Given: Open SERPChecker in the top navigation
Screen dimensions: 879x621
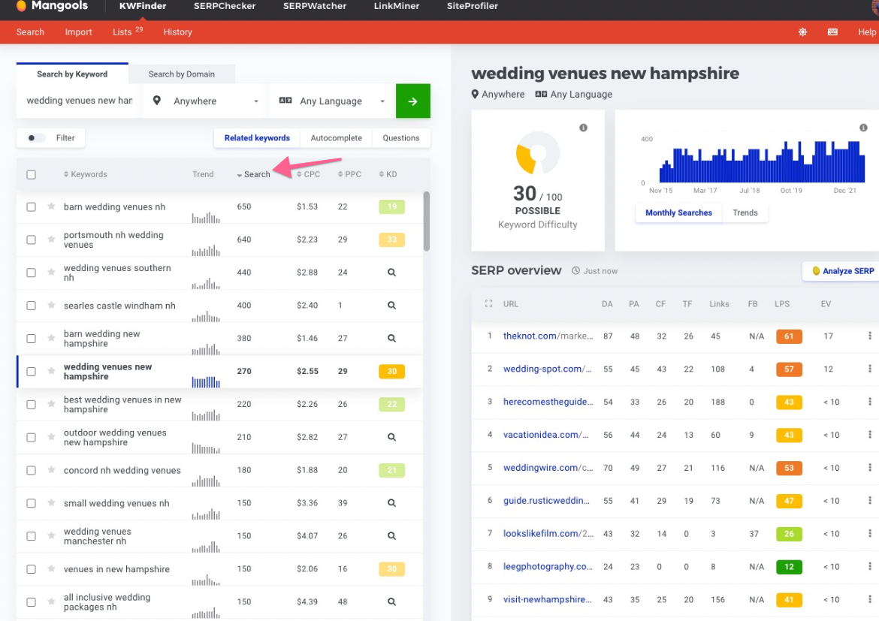Looking at the screenshot, I should tap(224, 7).
